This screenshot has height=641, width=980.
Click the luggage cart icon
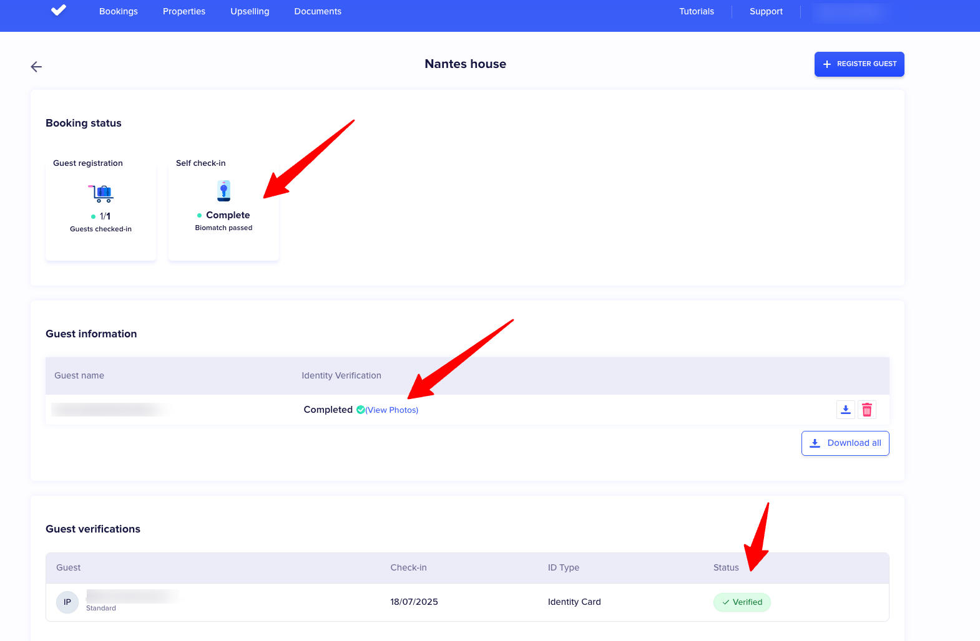tap(101, 193)
